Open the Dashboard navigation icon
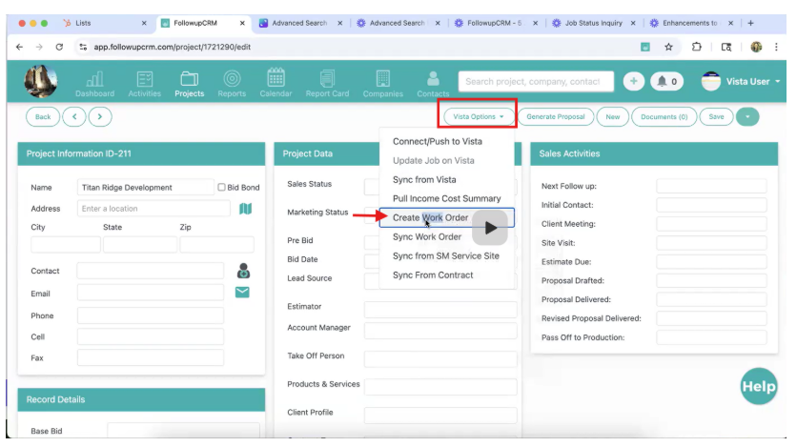This screenshot has height=447, width=797. pos(94,83)
